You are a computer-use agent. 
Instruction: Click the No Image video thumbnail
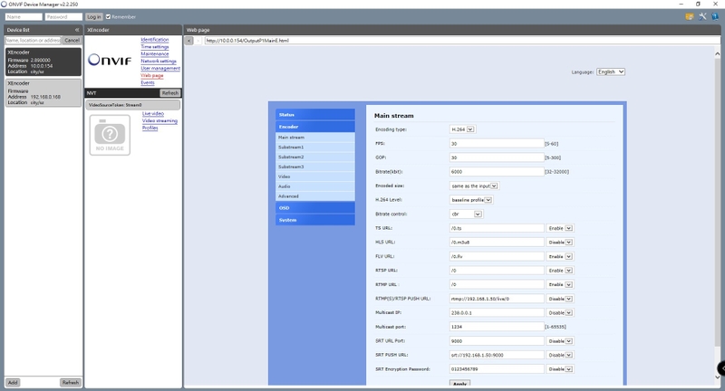[110, 135]
